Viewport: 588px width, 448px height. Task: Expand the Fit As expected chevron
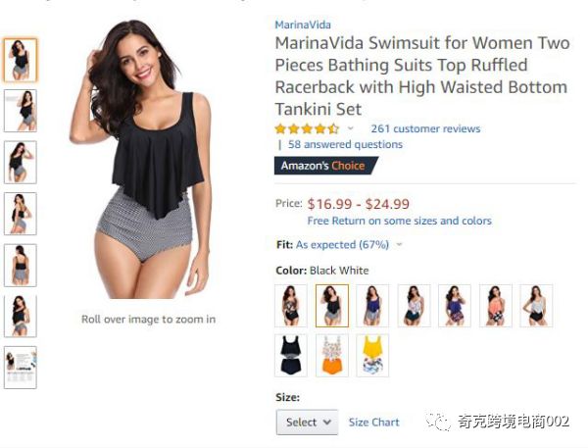tap(400, 245)
